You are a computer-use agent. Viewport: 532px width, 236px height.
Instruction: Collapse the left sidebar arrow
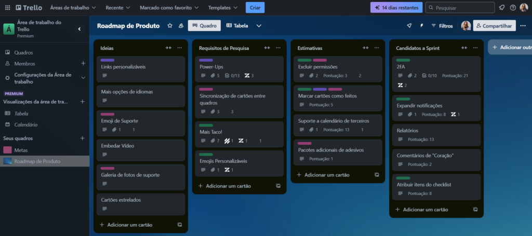click(79, 29)
